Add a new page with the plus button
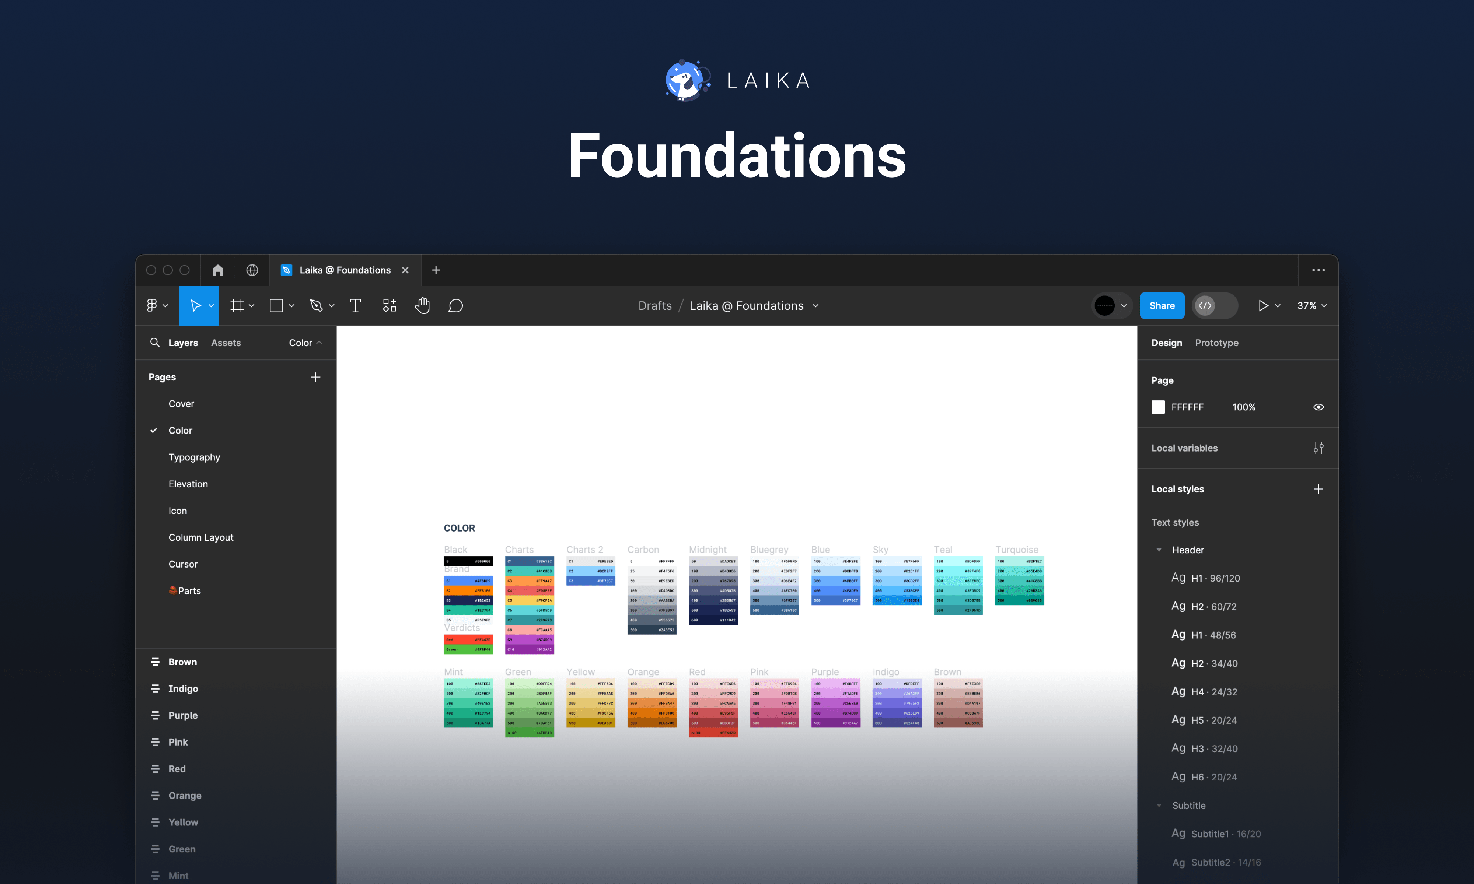This screenshot has height=884, width=1474. click(316, 377)
